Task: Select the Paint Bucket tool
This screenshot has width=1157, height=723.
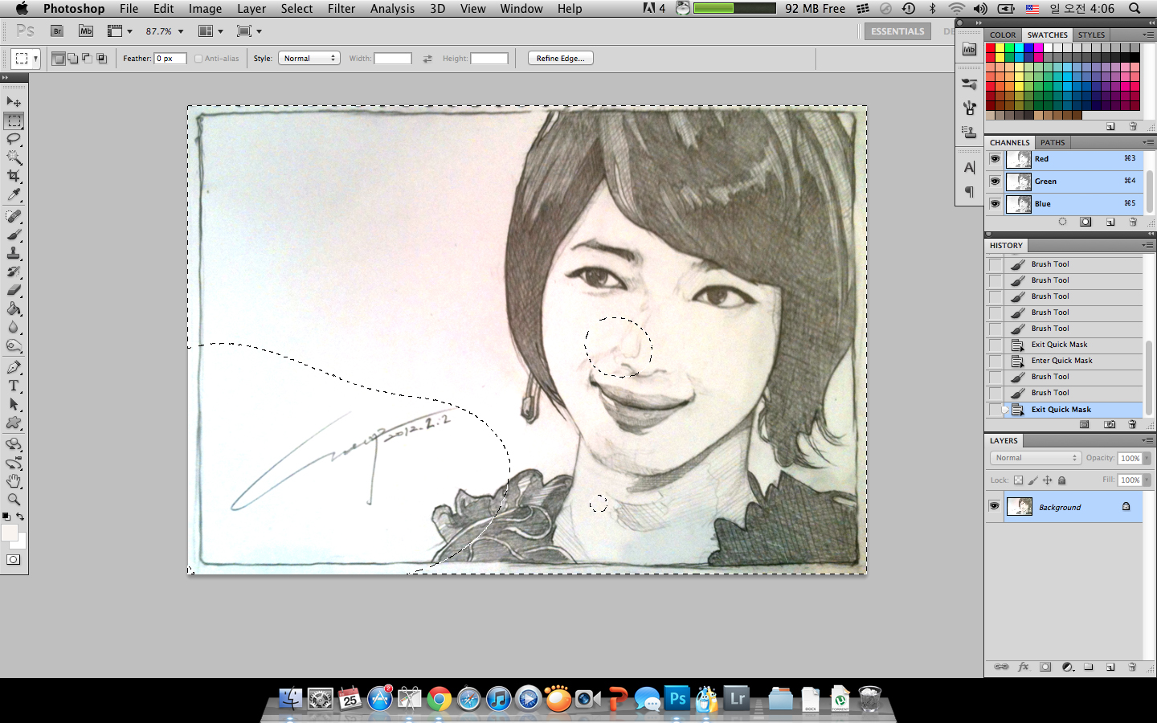Action: tap(14, 308)
